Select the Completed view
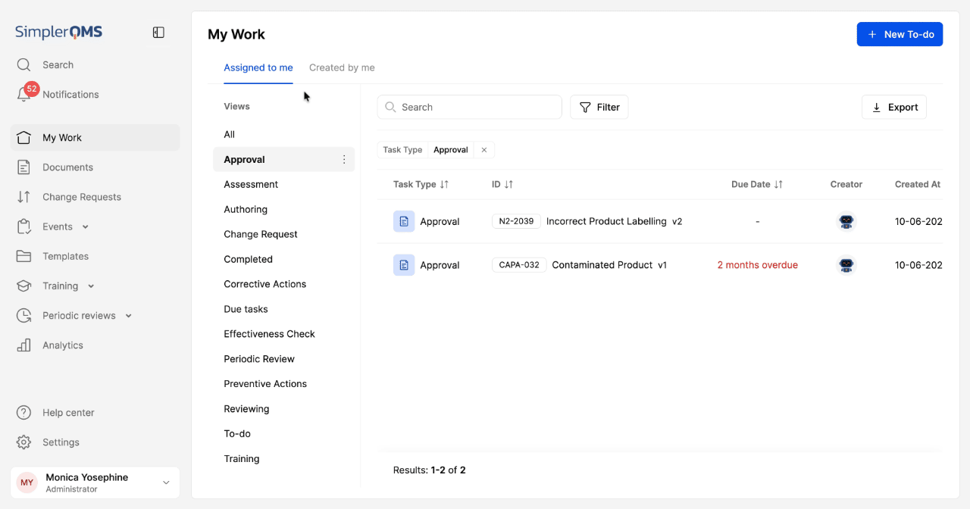970x509 pixels. point(284,260)
